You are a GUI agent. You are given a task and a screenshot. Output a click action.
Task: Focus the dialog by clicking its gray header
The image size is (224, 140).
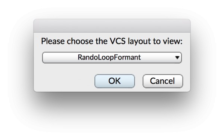pos(112,26)
